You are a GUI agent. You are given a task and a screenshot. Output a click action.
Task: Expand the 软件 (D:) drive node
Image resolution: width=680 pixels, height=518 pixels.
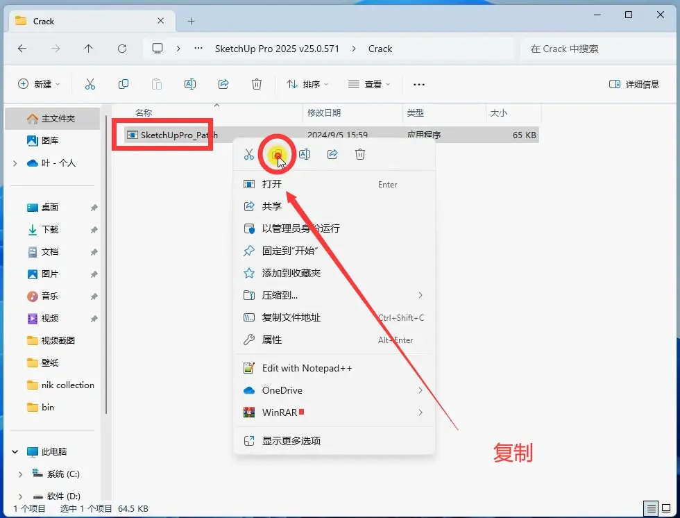pos(20,496)
